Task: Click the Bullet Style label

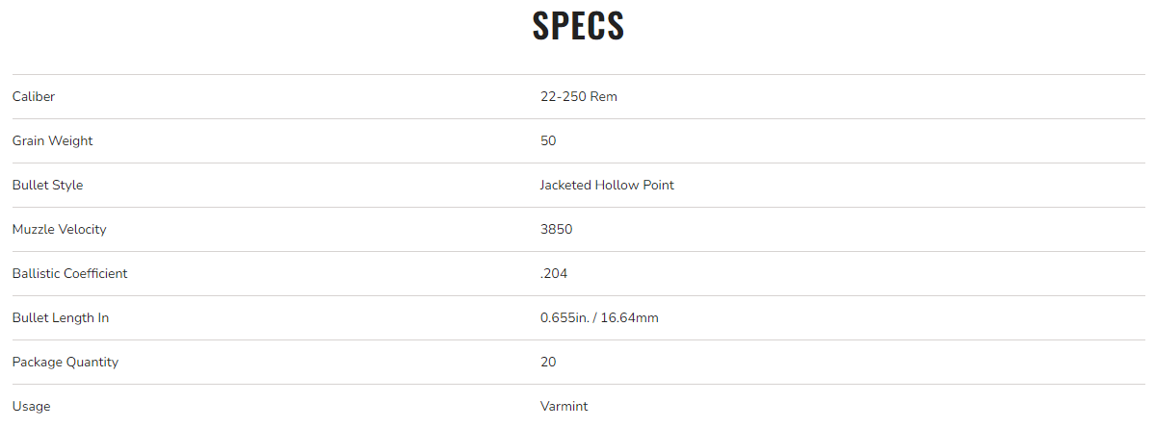Action: point(47,185)
